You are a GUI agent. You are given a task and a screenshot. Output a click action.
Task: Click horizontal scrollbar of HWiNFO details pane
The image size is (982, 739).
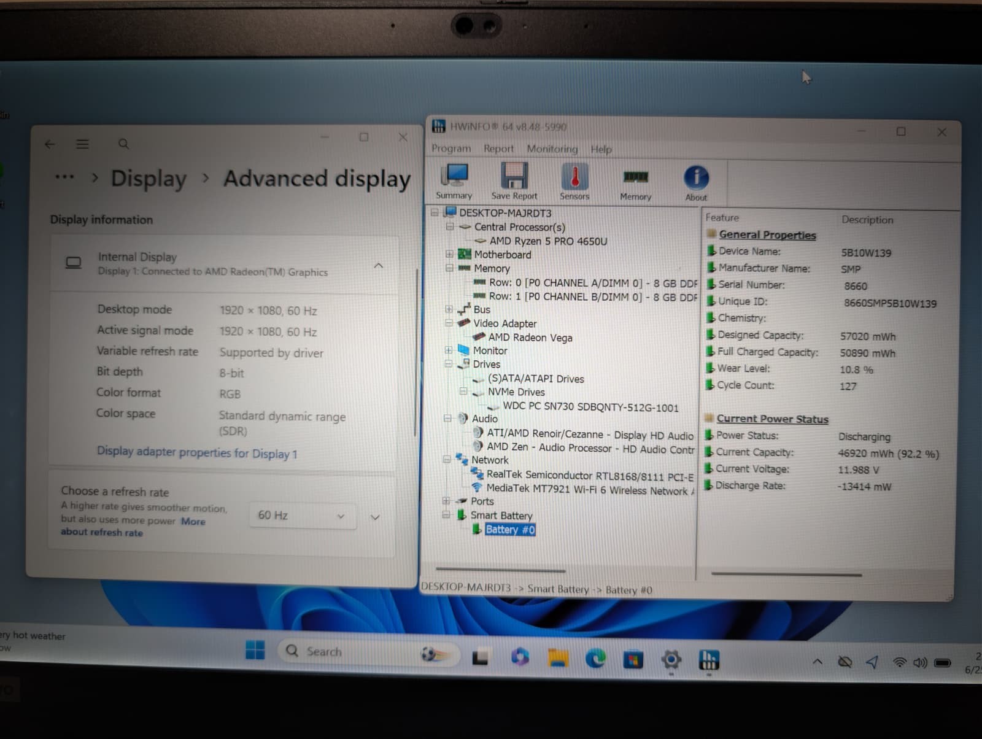(x=786, y=575)
